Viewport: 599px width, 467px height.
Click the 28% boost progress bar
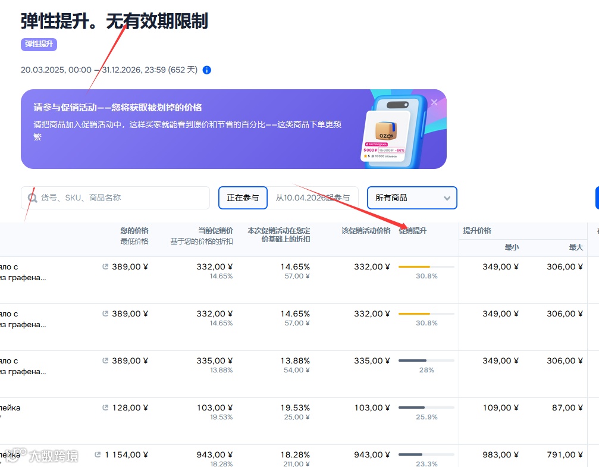point(426,361)
